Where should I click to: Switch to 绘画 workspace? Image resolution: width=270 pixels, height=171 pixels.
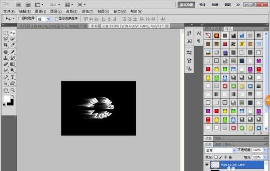215,5
